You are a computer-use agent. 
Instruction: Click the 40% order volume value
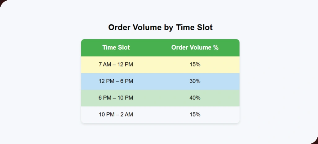(195, 98)
